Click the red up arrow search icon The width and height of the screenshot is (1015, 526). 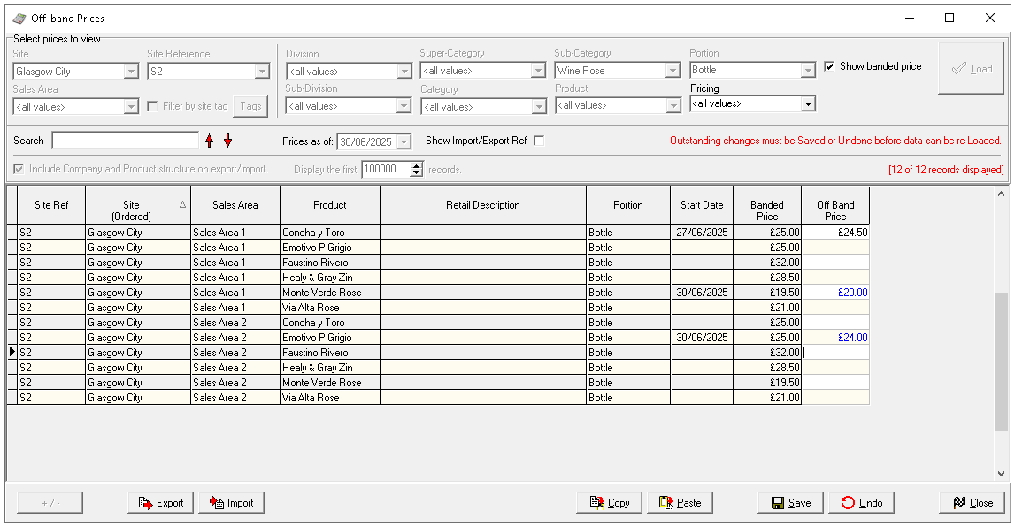[210, 141]
